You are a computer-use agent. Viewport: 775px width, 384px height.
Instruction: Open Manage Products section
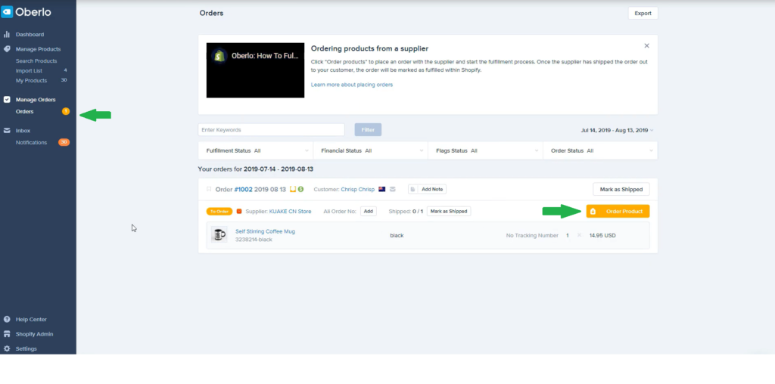[x=38, y=49]
